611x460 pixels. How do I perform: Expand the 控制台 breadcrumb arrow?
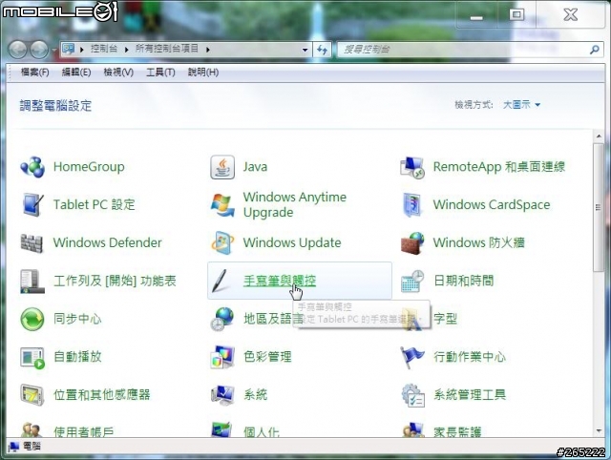(x=126, y=50)
